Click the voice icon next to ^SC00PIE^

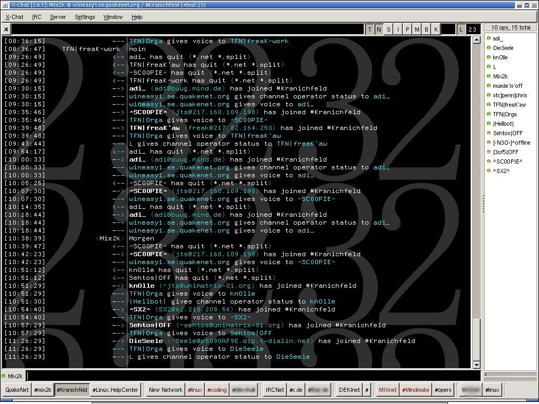pyautogui.click(x=488, y=161)
